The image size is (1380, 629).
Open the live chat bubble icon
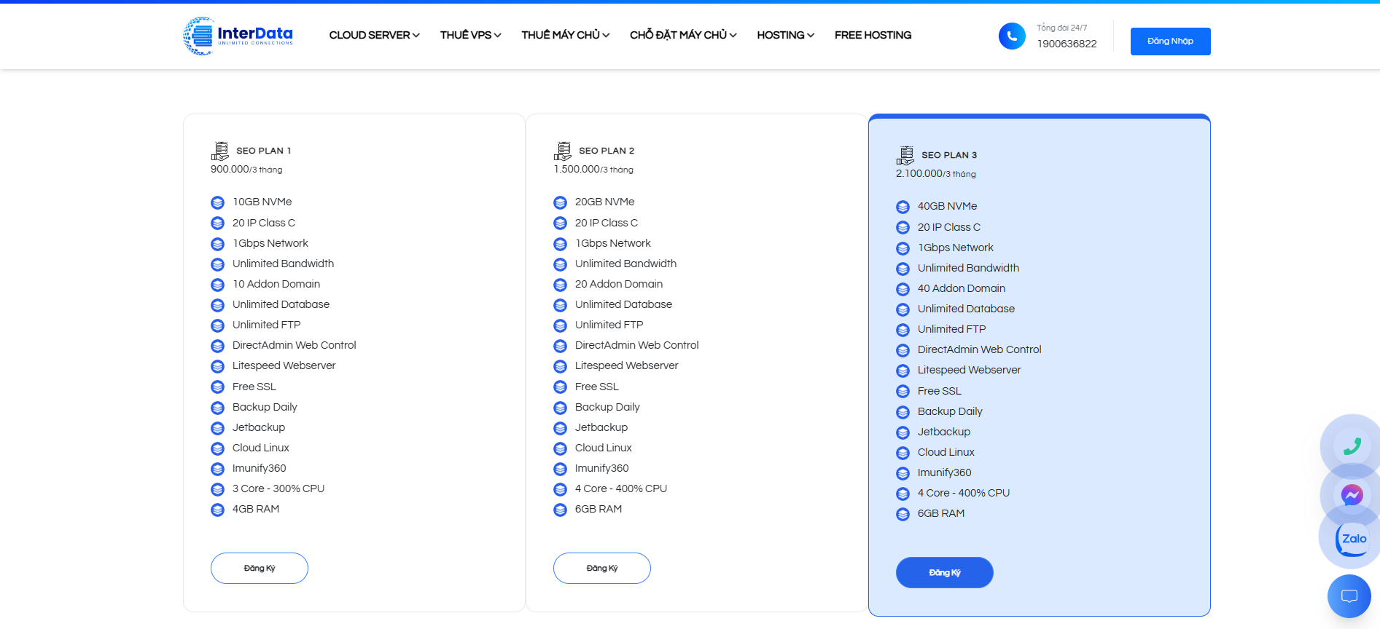1349,596
